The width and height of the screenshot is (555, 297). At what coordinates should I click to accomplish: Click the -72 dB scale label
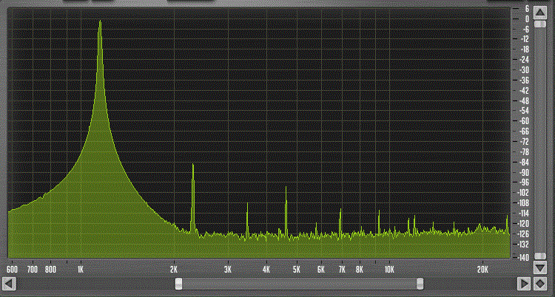click(x=524, y=141)
